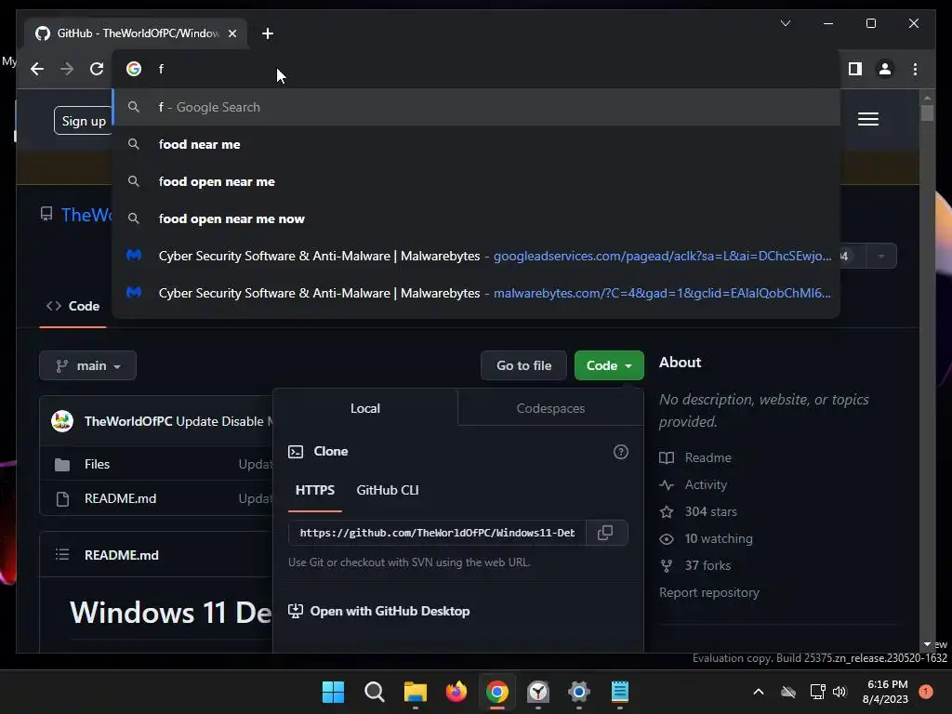
Task: Click the README outline list icon
Action: pyautogui.click(x=62, y=554)
